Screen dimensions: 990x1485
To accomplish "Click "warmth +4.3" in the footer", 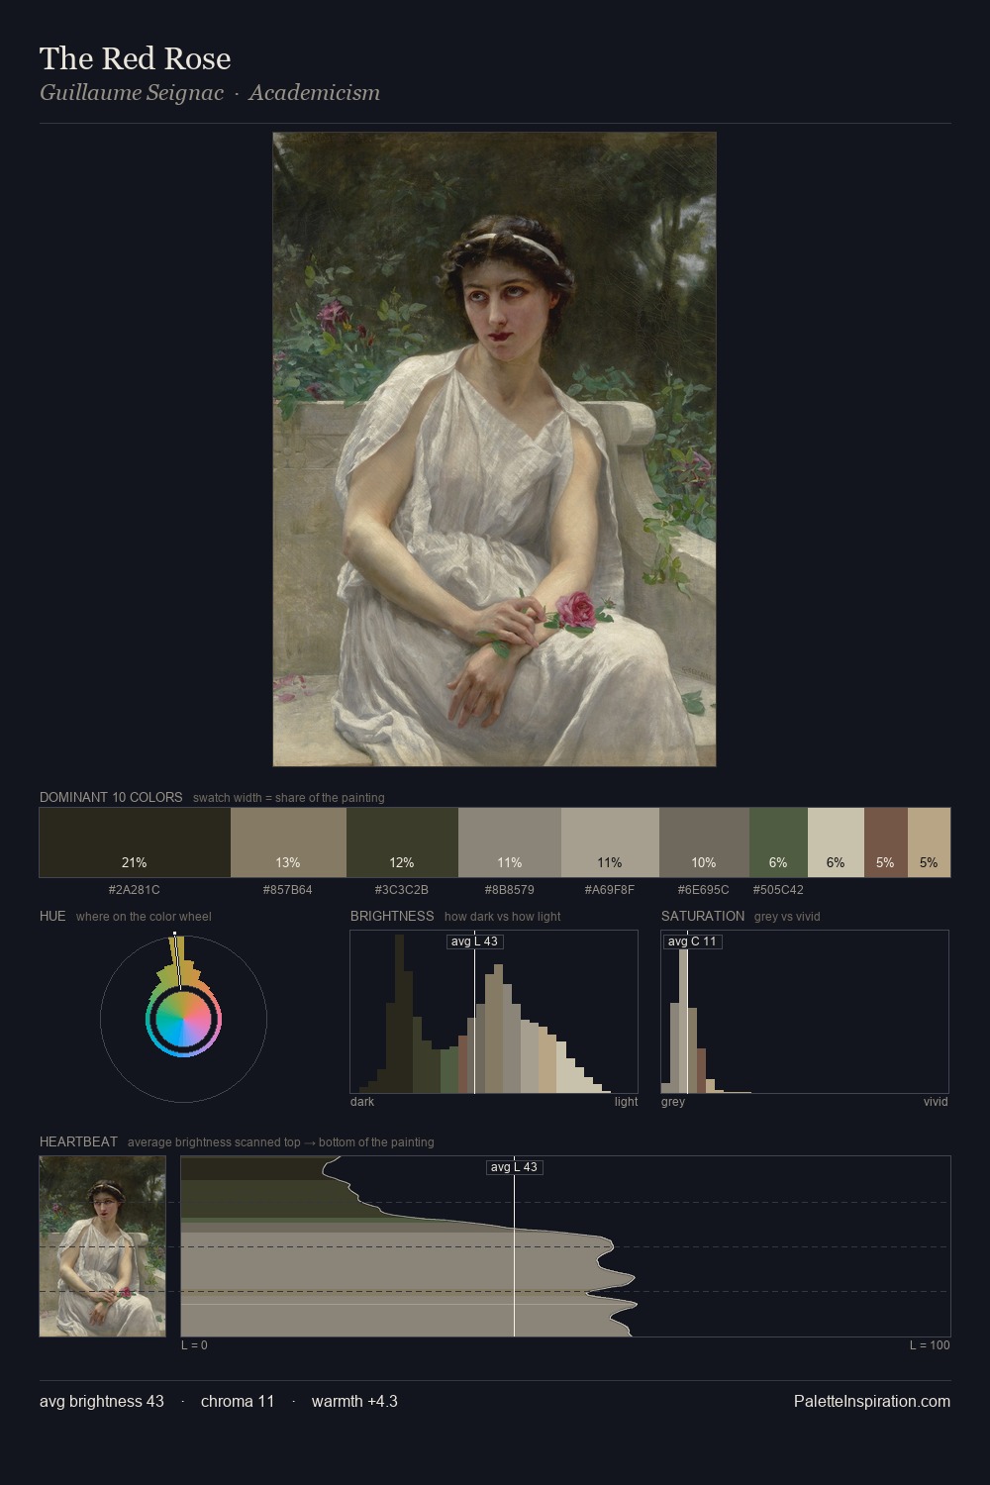I will tap(354, 1401).
